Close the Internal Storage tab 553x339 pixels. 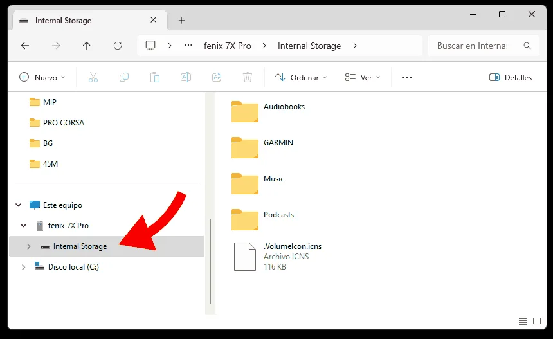pos(154,20)
